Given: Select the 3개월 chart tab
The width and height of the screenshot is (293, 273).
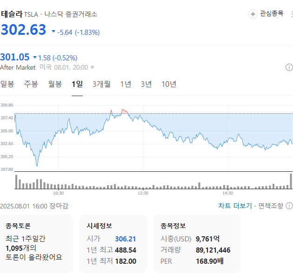Looking at the screenshot, I should coord(101,84).
